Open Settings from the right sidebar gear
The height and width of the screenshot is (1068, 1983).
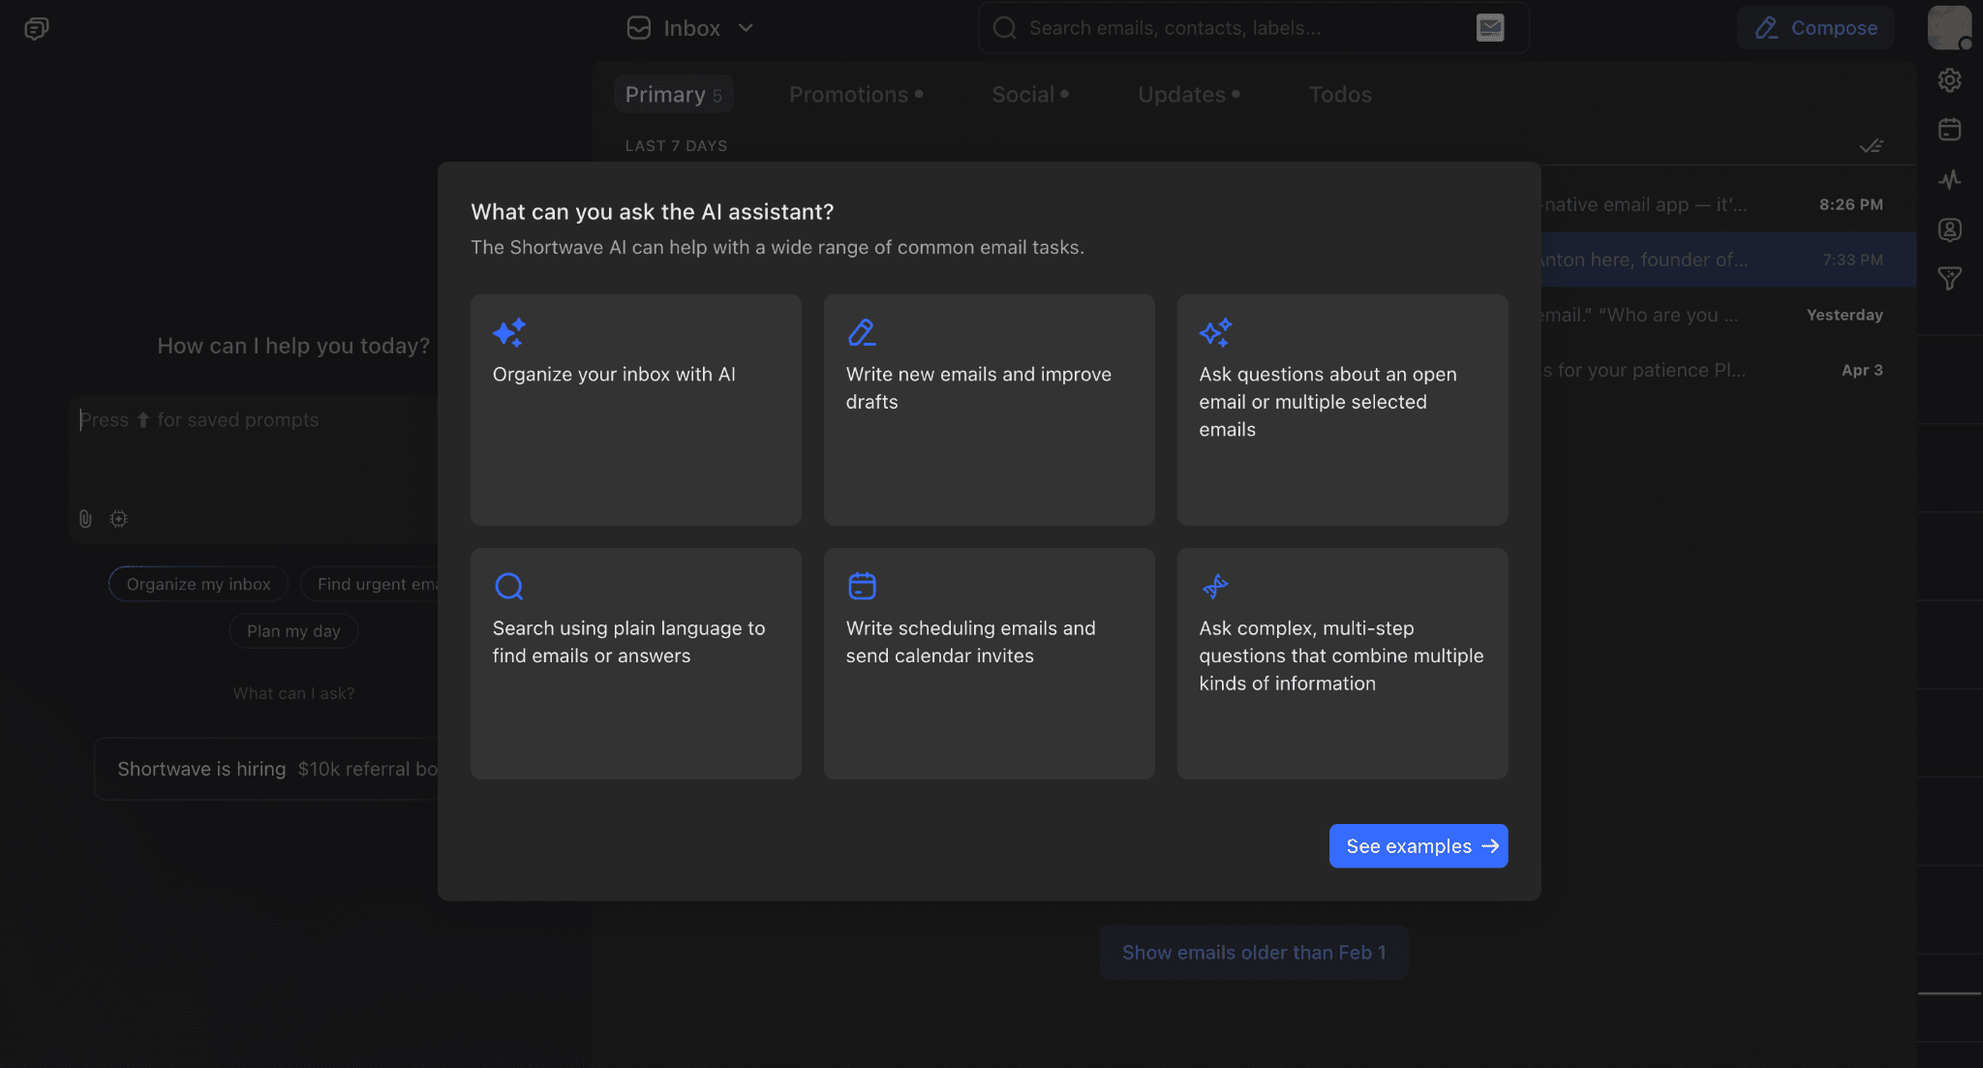pos(1950,80)
